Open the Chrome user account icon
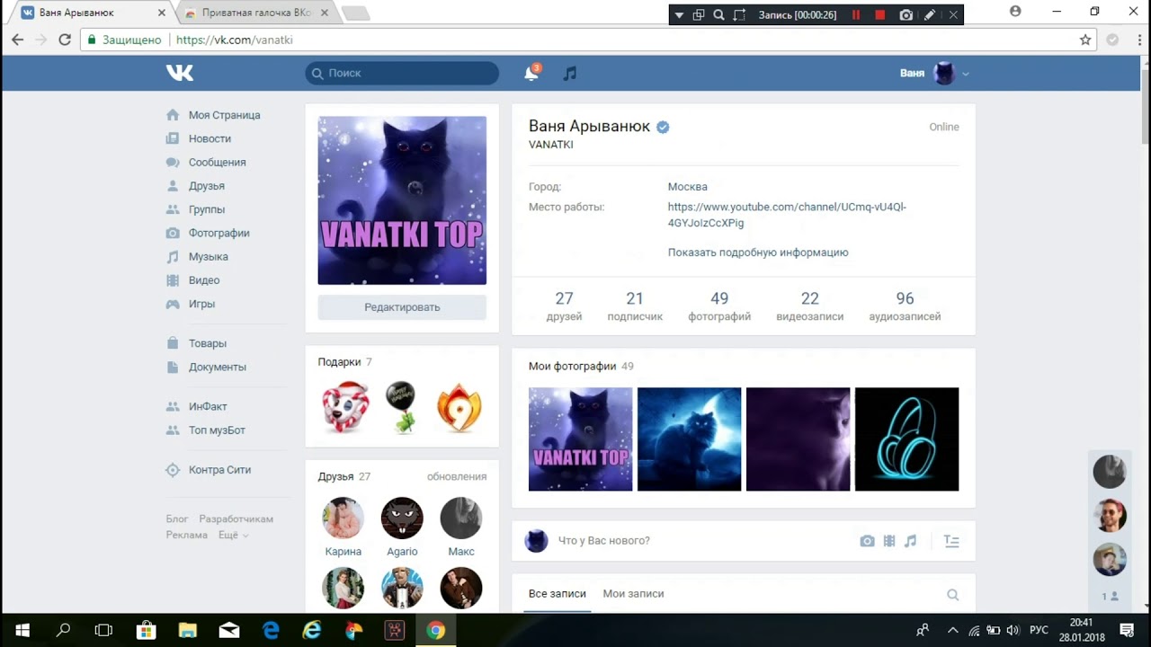The width and height of the screenshot is (1151, 647). (x=1015, y=12)
